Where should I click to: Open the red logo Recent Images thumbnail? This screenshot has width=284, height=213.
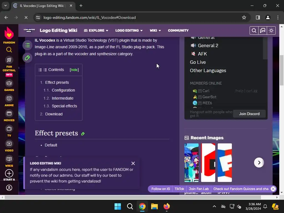pyautogui.click(x=208, y=163)
